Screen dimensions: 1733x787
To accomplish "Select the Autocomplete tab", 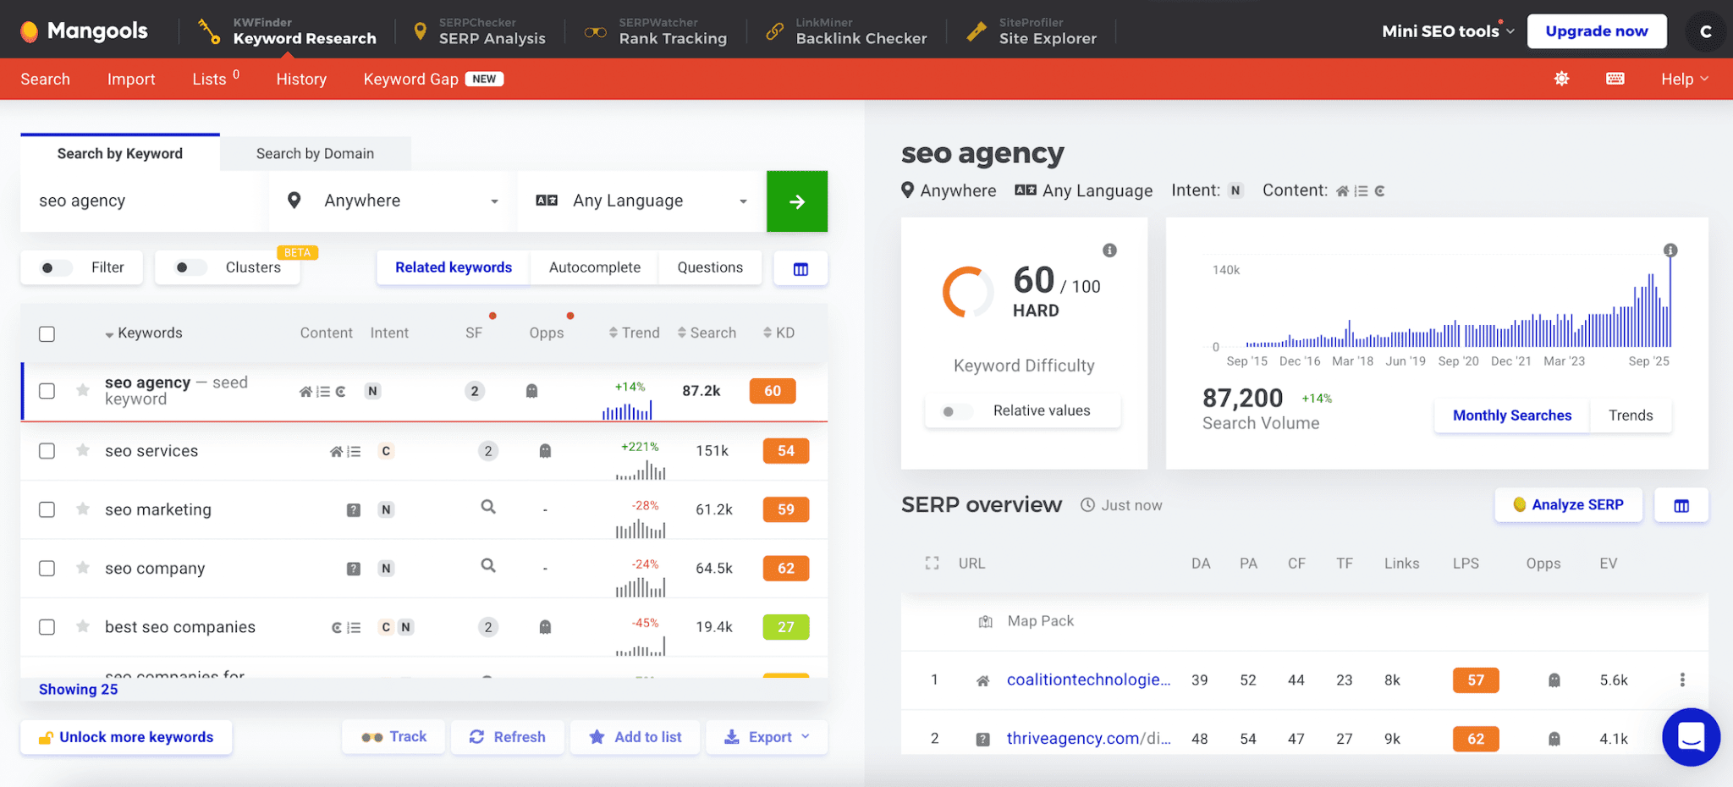I will point(594,267).
